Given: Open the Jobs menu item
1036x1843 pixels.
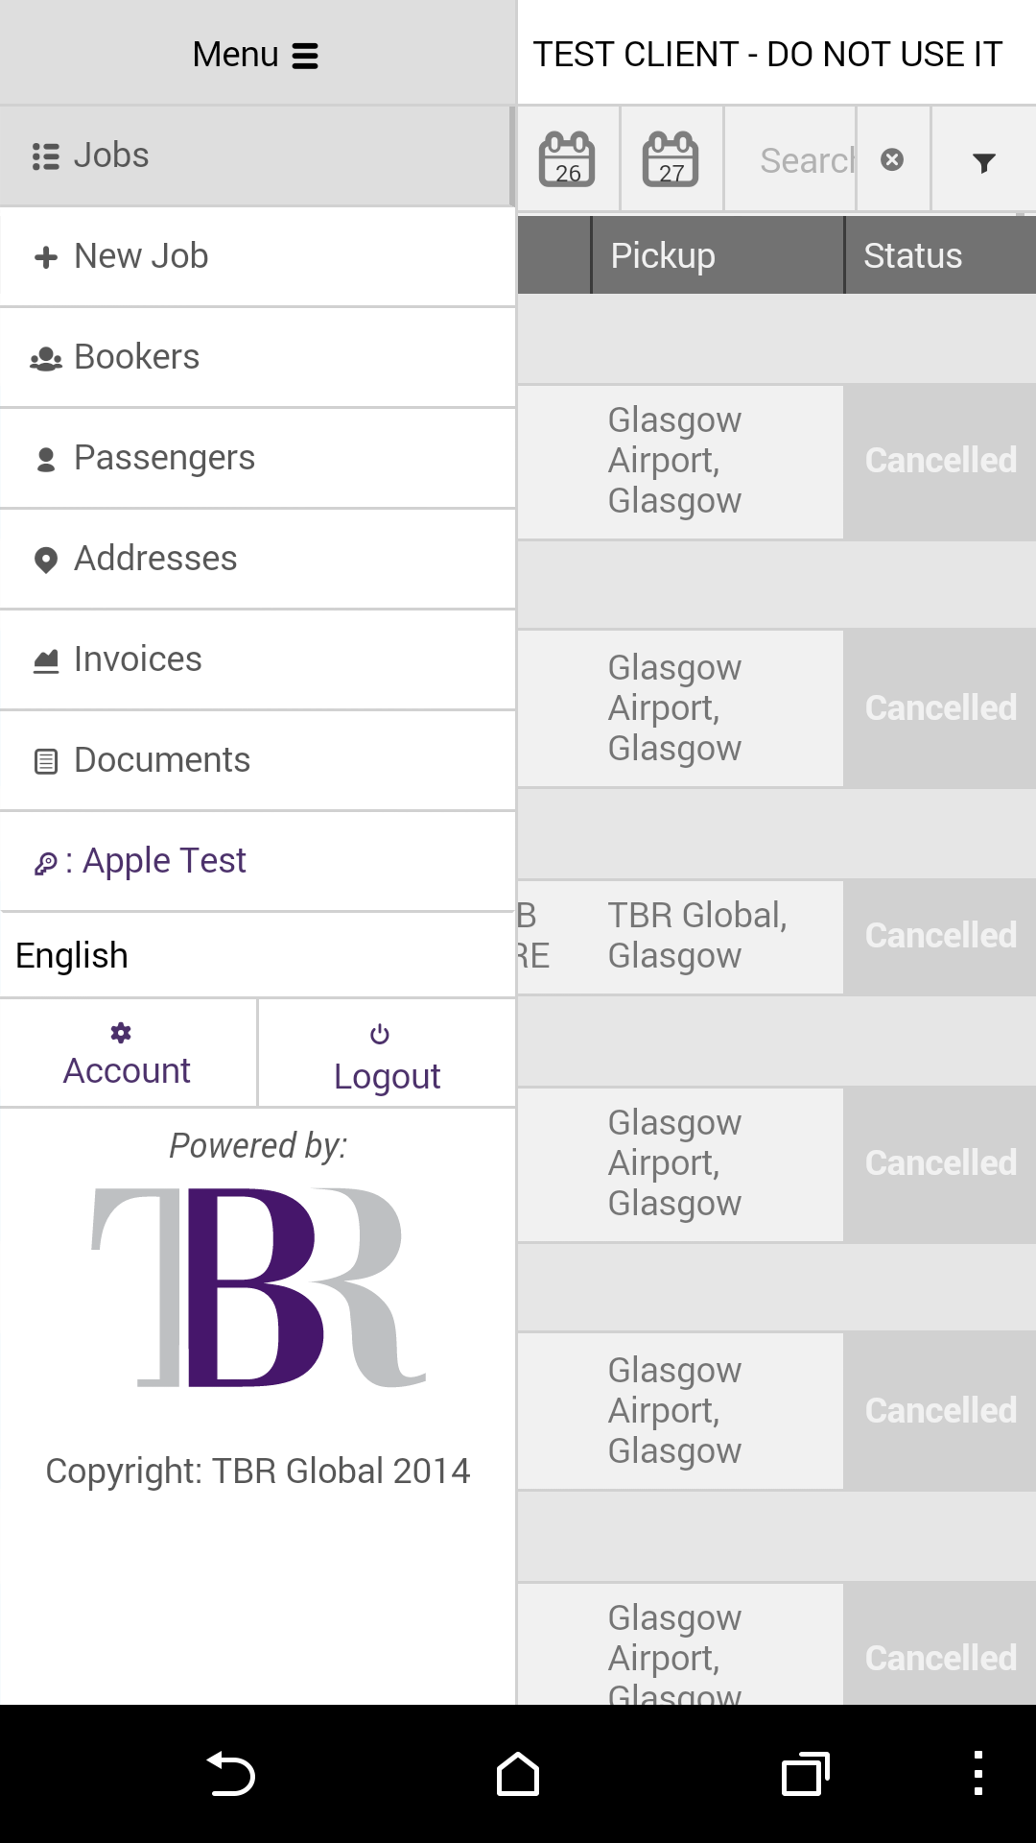Looking at the screenshot, I should coord(257,156).
